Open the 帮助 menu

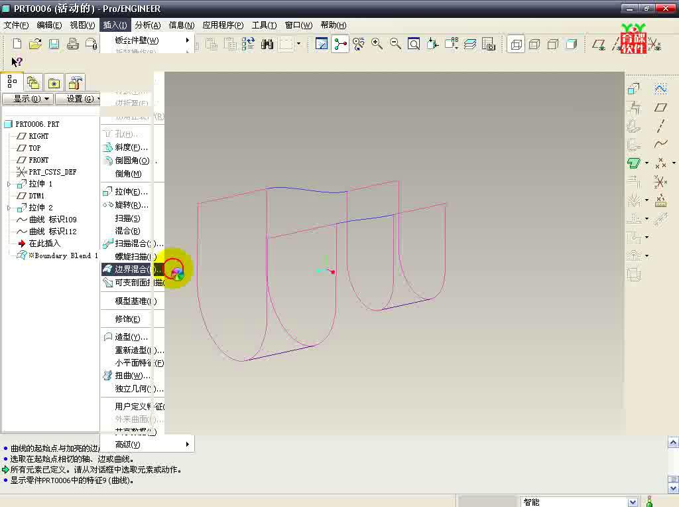point(334,25)
